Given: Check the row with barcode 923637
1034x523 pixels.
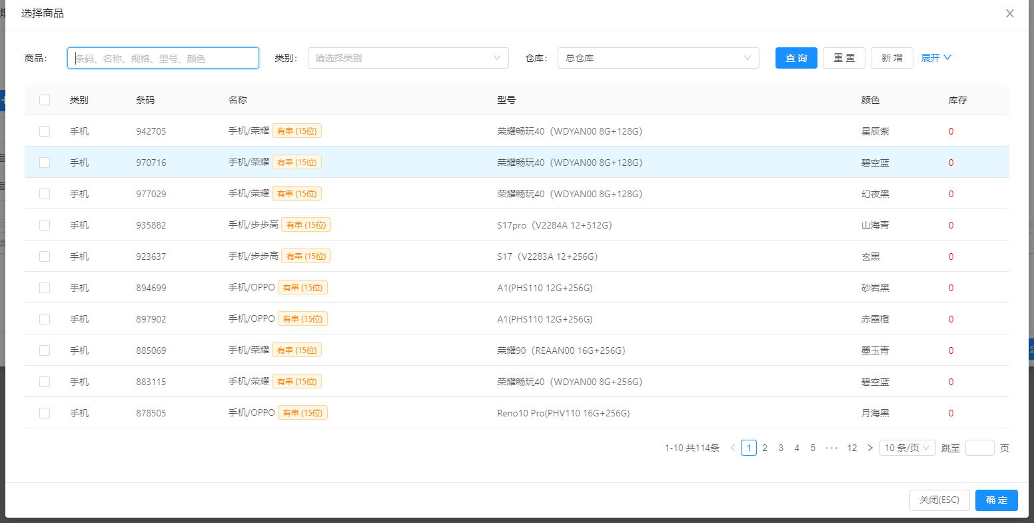Looking at the screenshot, I should point(45,257).
